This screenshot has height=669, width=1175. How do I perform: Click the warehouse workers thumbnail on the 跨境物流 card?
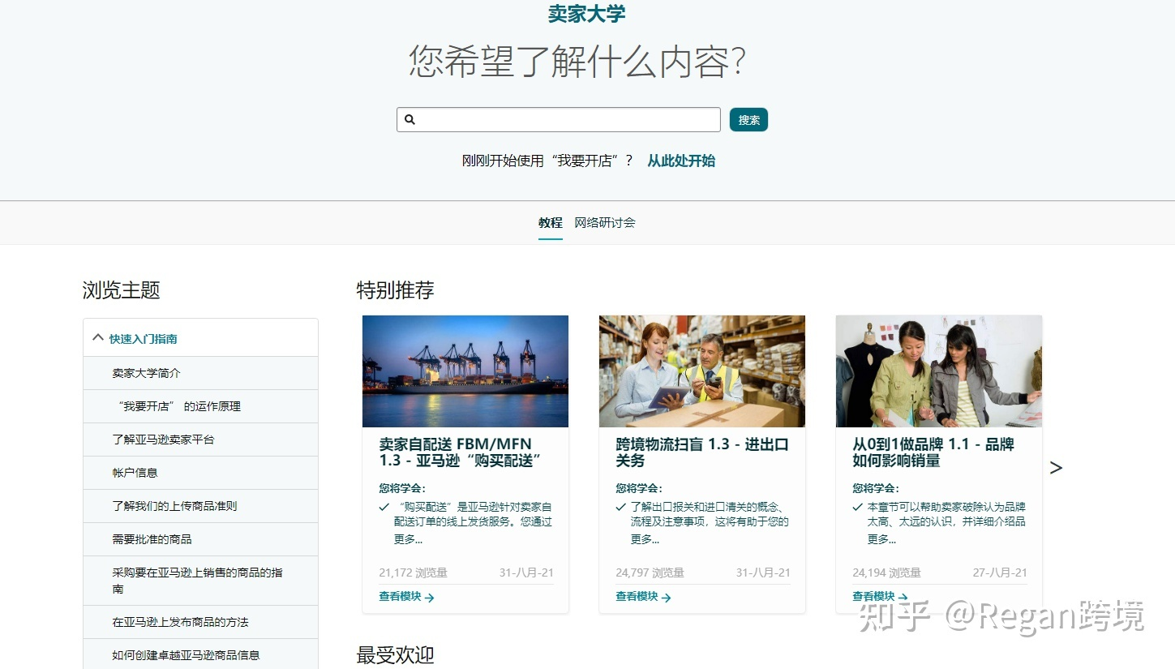click(x=701, y=371)
